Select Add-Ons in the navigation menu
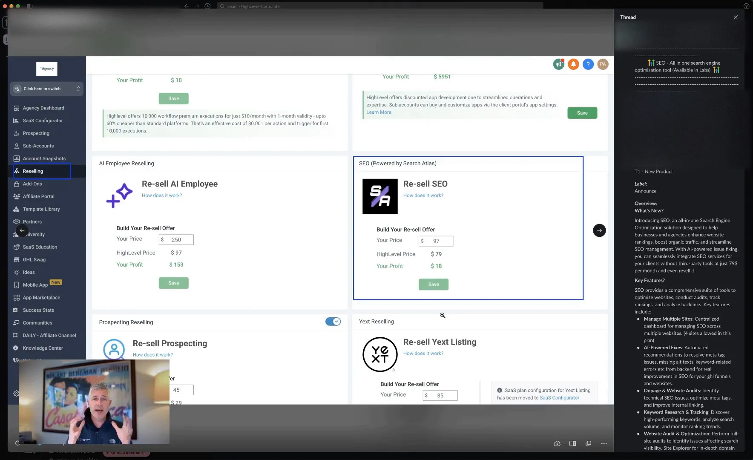 pyautogui.click(x=32, y=184)
